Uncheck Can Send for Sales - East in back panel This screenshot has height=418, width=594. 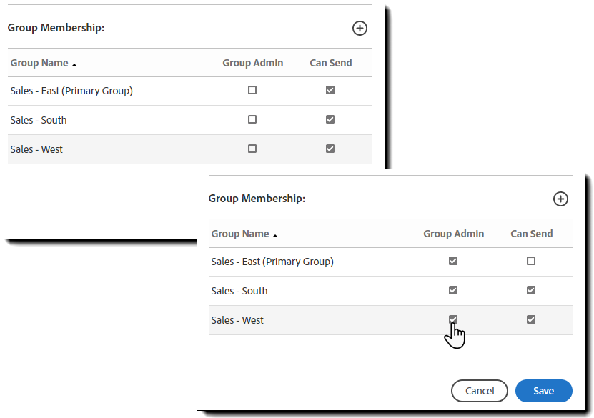tap(330, 91)
